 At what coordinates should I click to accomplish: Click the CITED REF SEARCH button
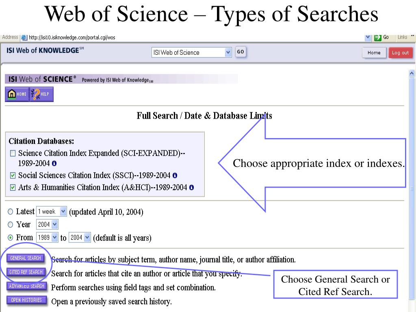[26, 272]
